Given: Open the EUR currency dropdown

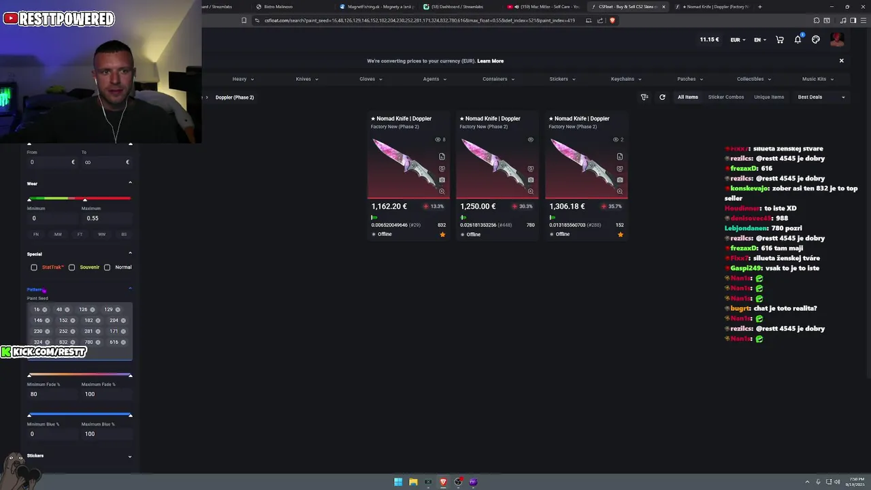Looking at the screenshot, I should click(738, 39).
